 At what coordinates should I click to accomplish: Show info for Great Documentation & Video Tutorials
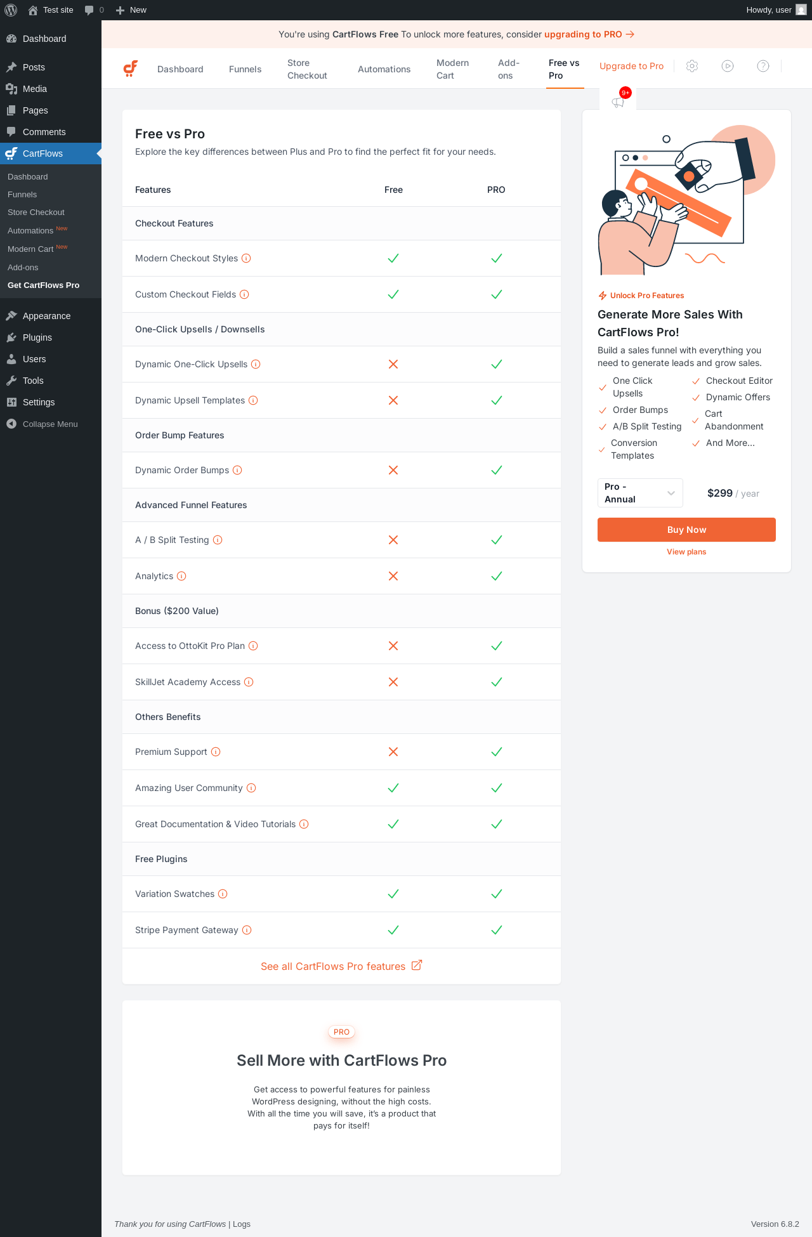coord(304,824)
